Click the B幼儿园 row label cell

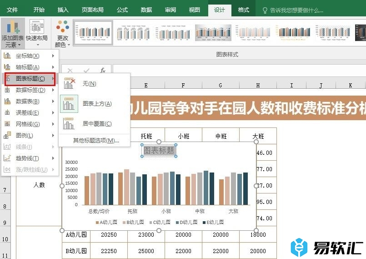pyautogui.click(x=76, y=251)
